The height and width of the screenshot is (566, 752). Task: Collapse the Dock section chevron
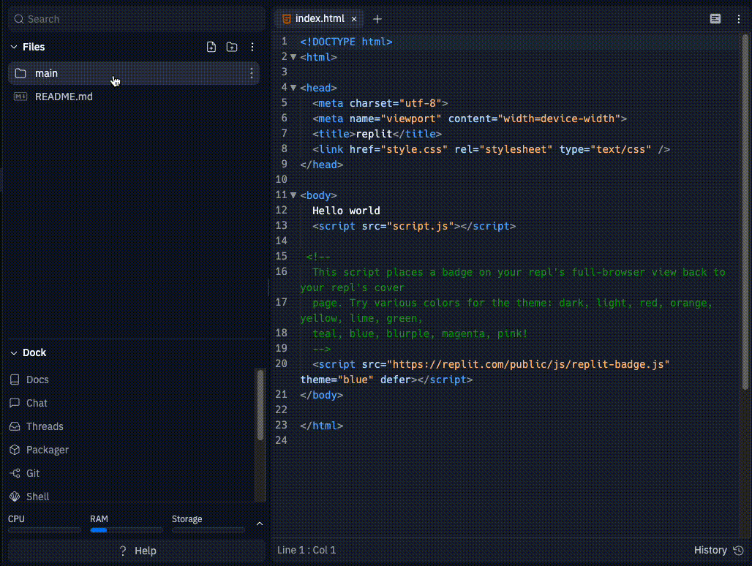tap(14, 352)
